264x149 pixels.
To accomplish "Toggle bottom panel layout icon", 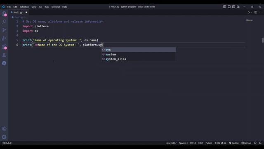I will (229, 7).
